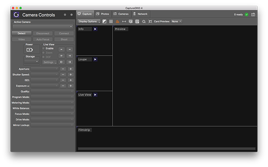
Task: Click the right arrow in the Enable row
Action: 70,50
